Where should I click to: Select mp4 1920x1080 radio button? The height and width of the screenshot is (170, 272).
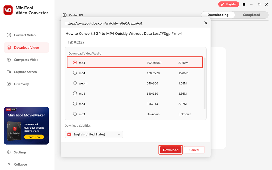click(x=75, y=63)
